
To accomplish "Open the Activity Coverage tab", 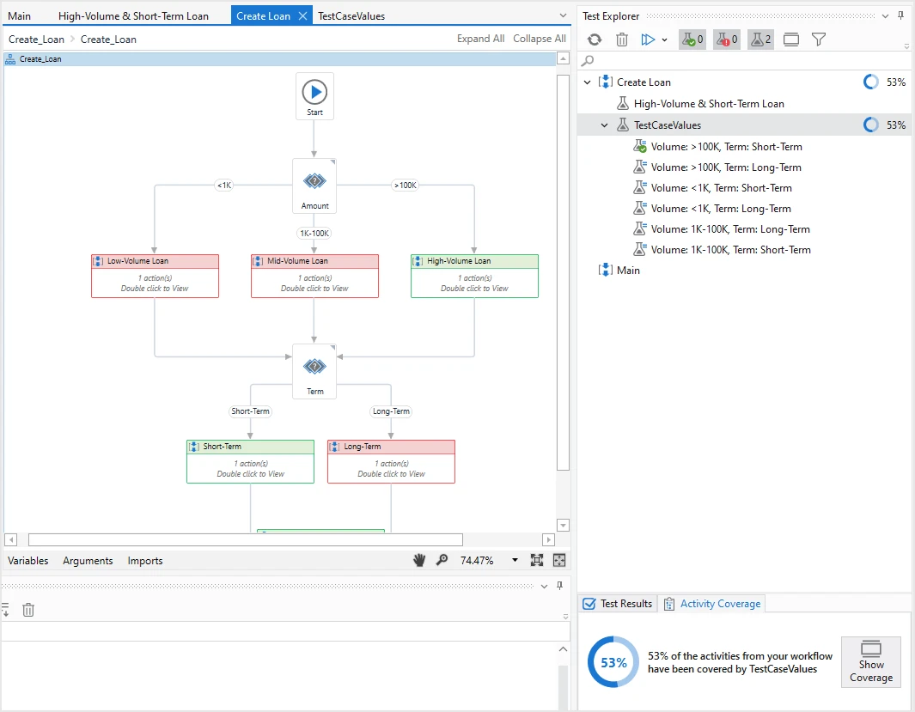I will pyautogui.click(x=712, y=604).
